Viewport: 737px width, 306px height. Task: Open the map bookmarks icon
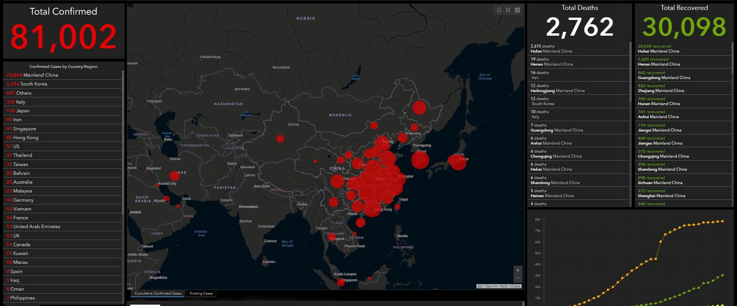point(499,10)
